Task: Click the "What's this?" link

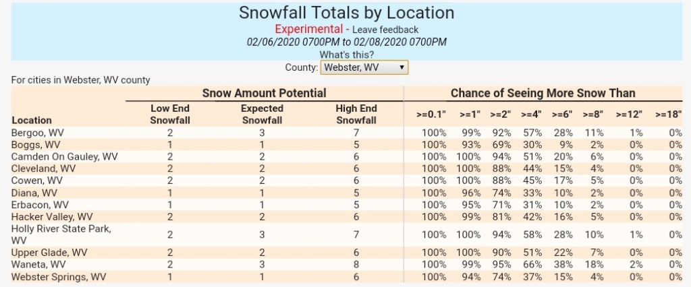Action: (345, 55)
